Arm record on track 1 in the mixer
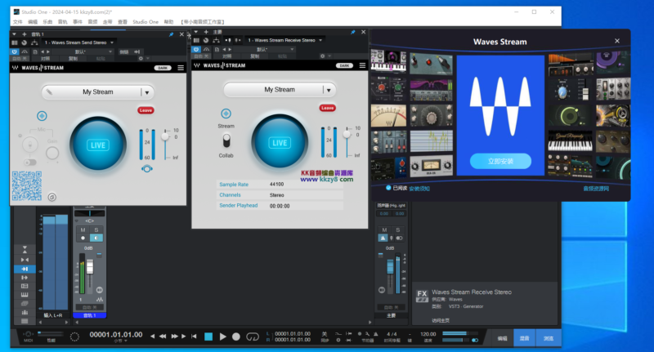 click(83, 238)
